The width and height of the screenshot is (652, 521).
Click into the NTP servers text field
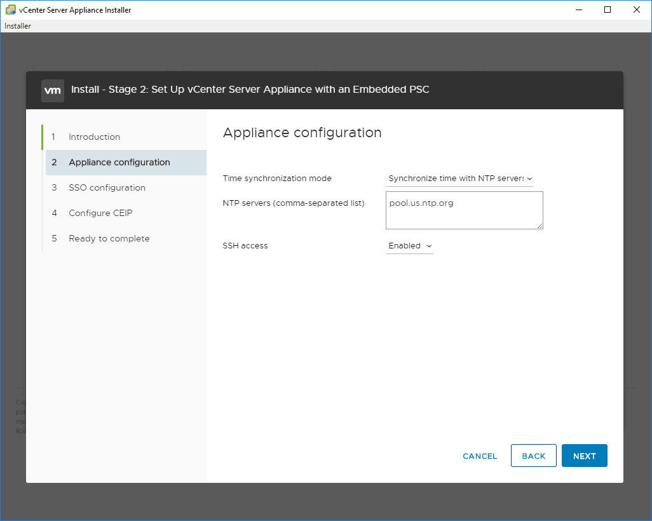click(x=464, y=210)
